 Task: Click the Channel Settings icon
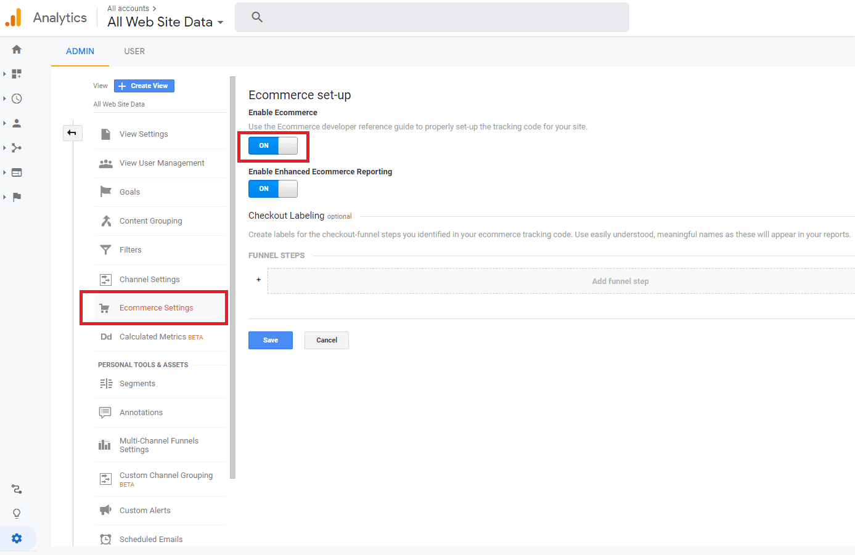click(x=106, y=280)
